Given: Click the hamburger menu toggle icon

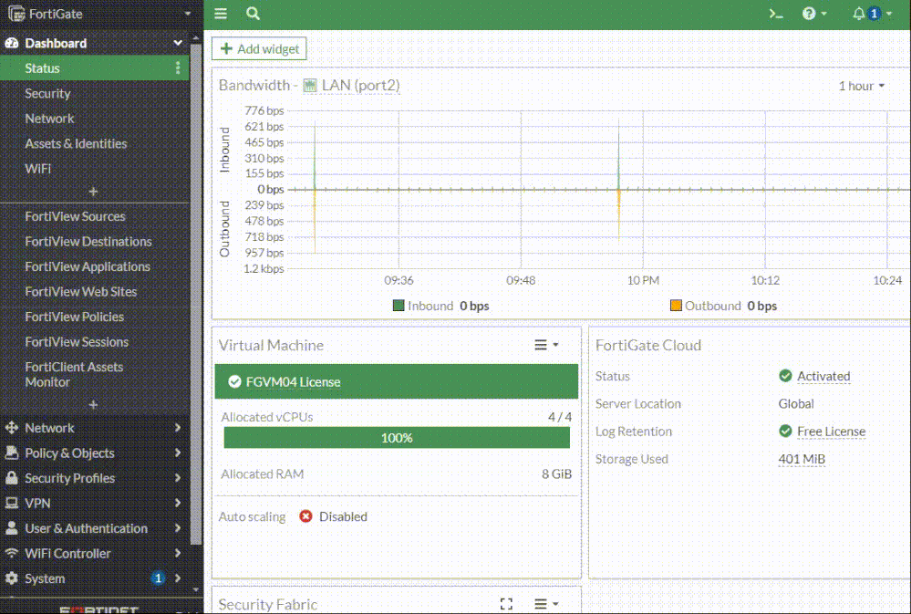Looking at the screenshot, I should tap(221, 14).
